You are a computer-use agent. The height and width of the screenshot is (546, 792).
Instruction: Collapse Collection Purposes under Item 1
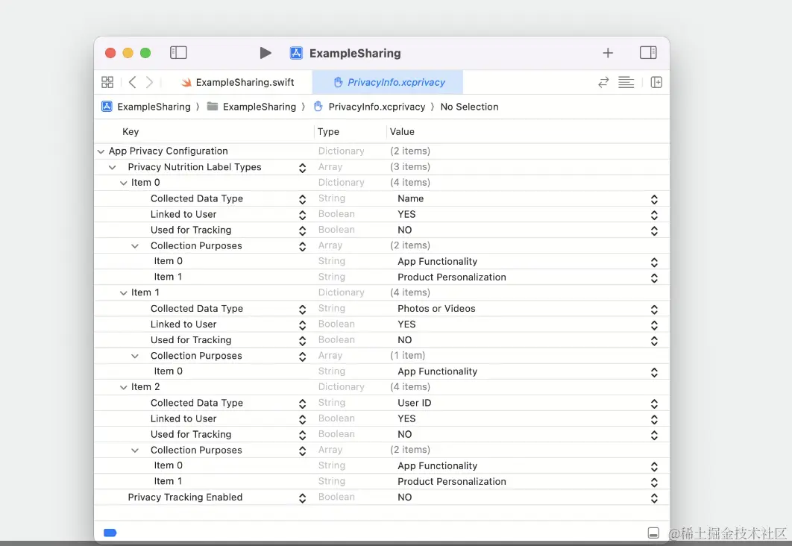coord(135,356)
